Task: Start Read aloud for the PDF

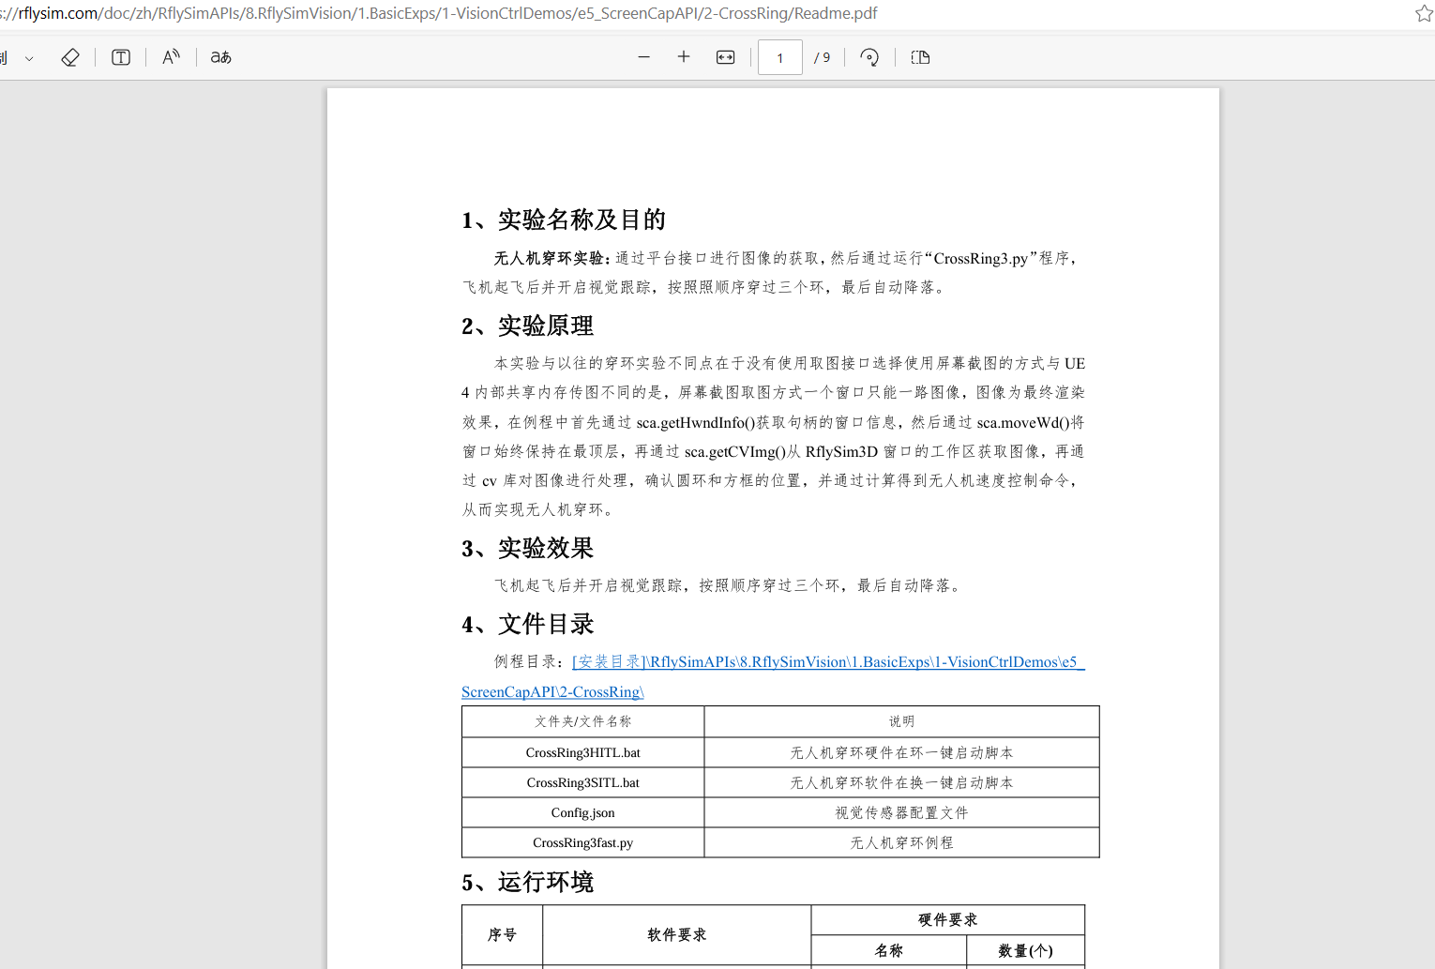Action: pyautogui.click(x=171, y=57)
